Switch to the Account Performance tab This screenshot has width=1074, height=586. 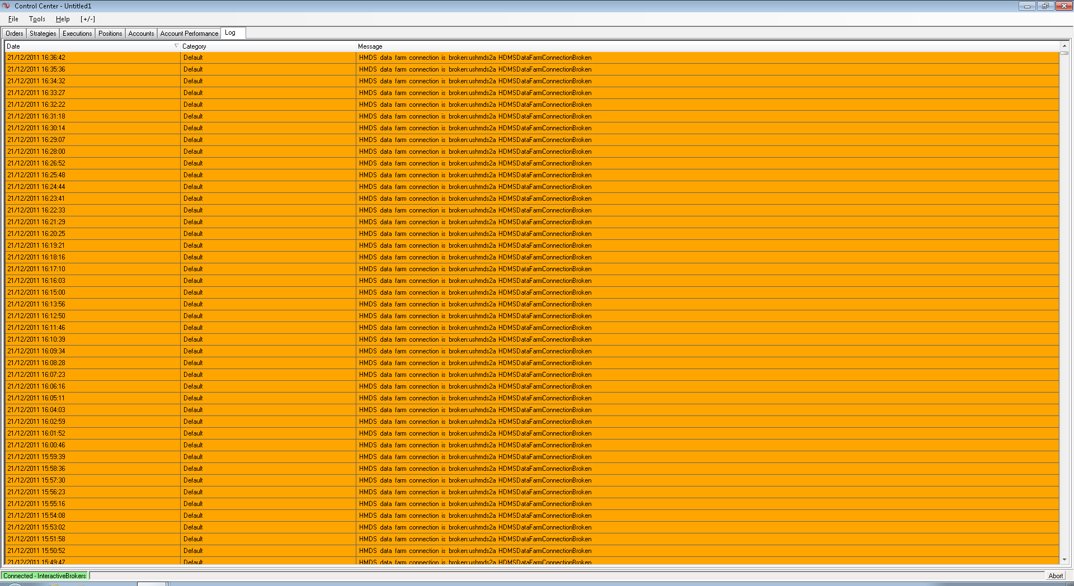click(x=189, y=34)
